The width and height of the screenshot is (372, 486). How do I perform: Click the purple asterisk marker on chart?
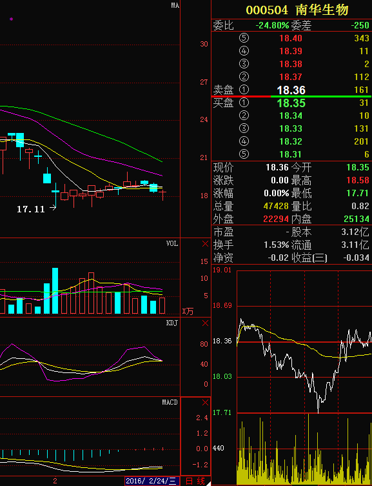[x=12, y=19]
